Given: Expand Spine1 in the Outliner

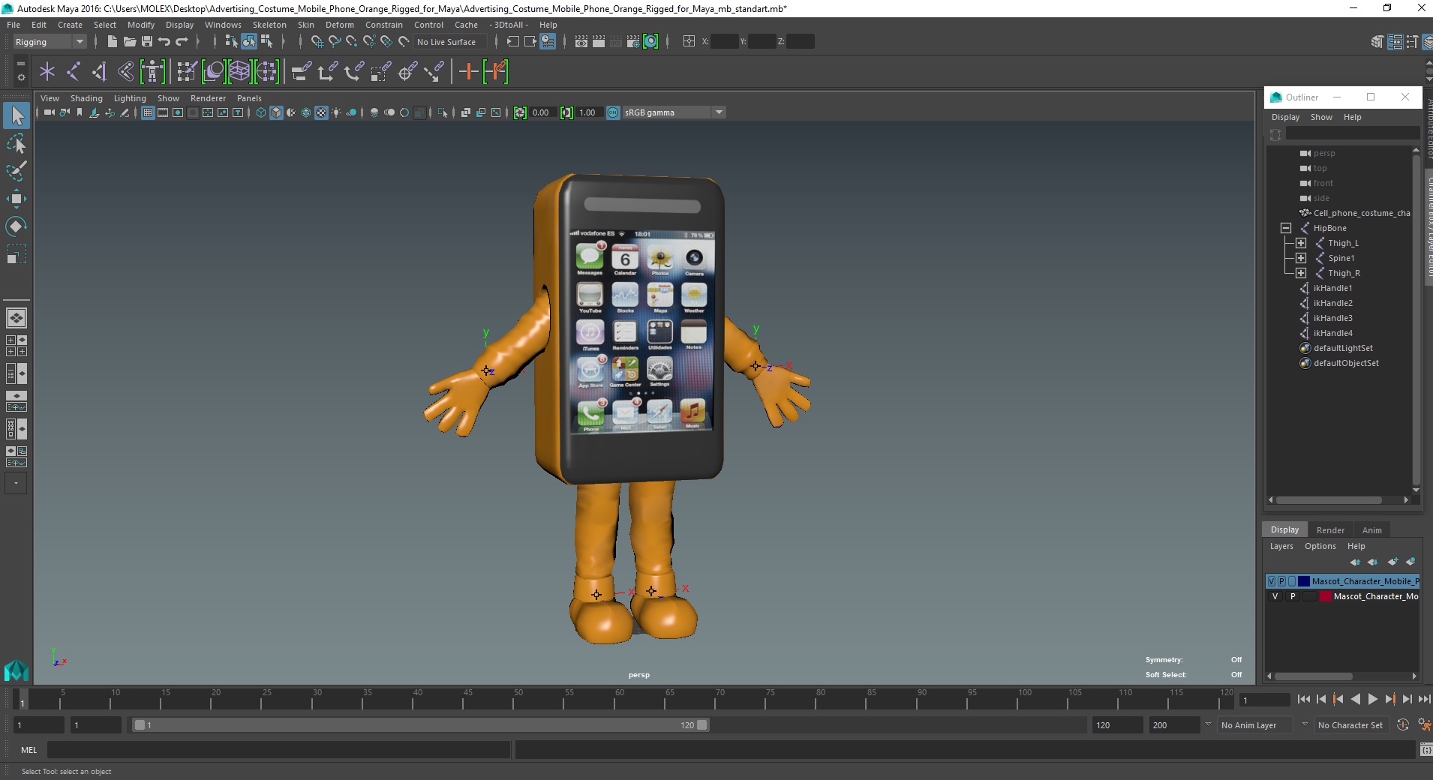Looking at the screenshot, I should point(1301,258).
